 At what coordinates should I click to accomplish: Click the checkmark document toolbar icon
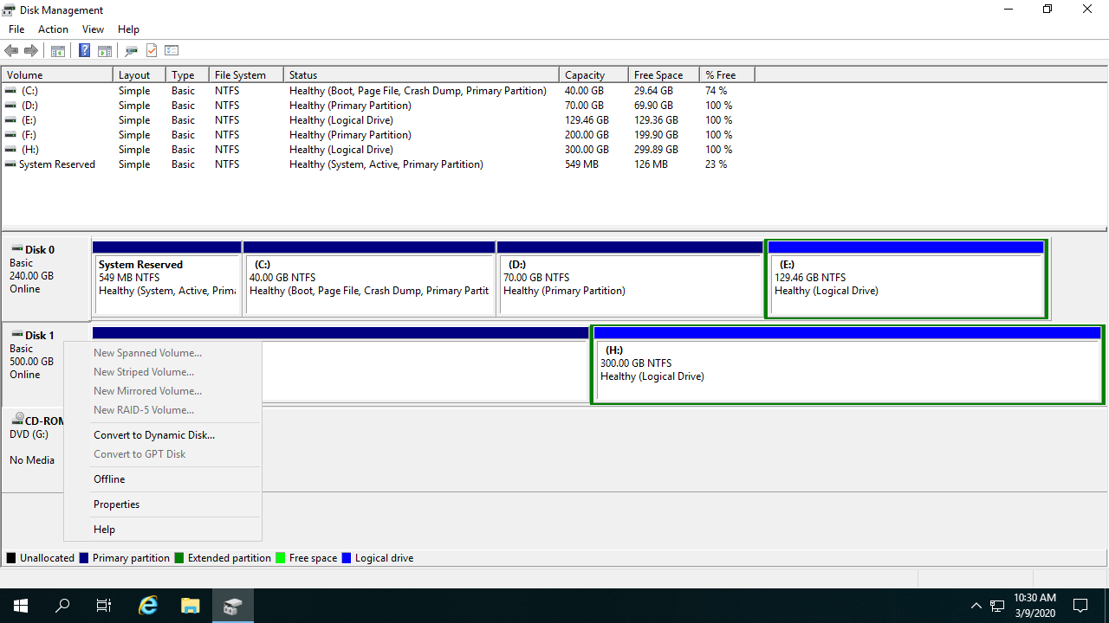pyautogui.click(x=152, y=50)
